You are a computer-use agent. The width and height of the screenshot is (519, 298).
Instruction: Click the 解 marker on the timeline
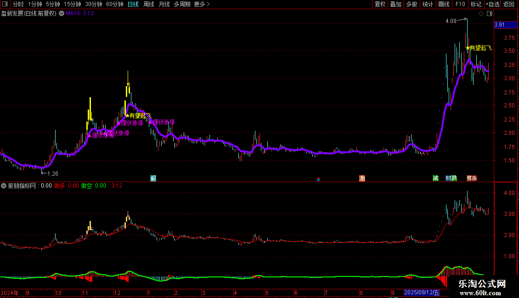click(153, 178)
